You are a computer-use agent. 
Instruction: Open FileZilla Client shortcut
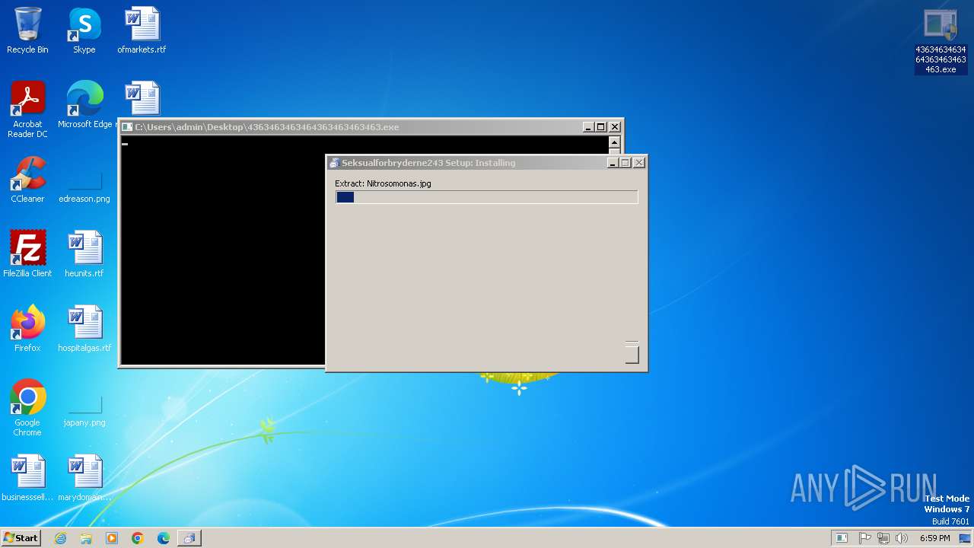(x=27, y=254)
